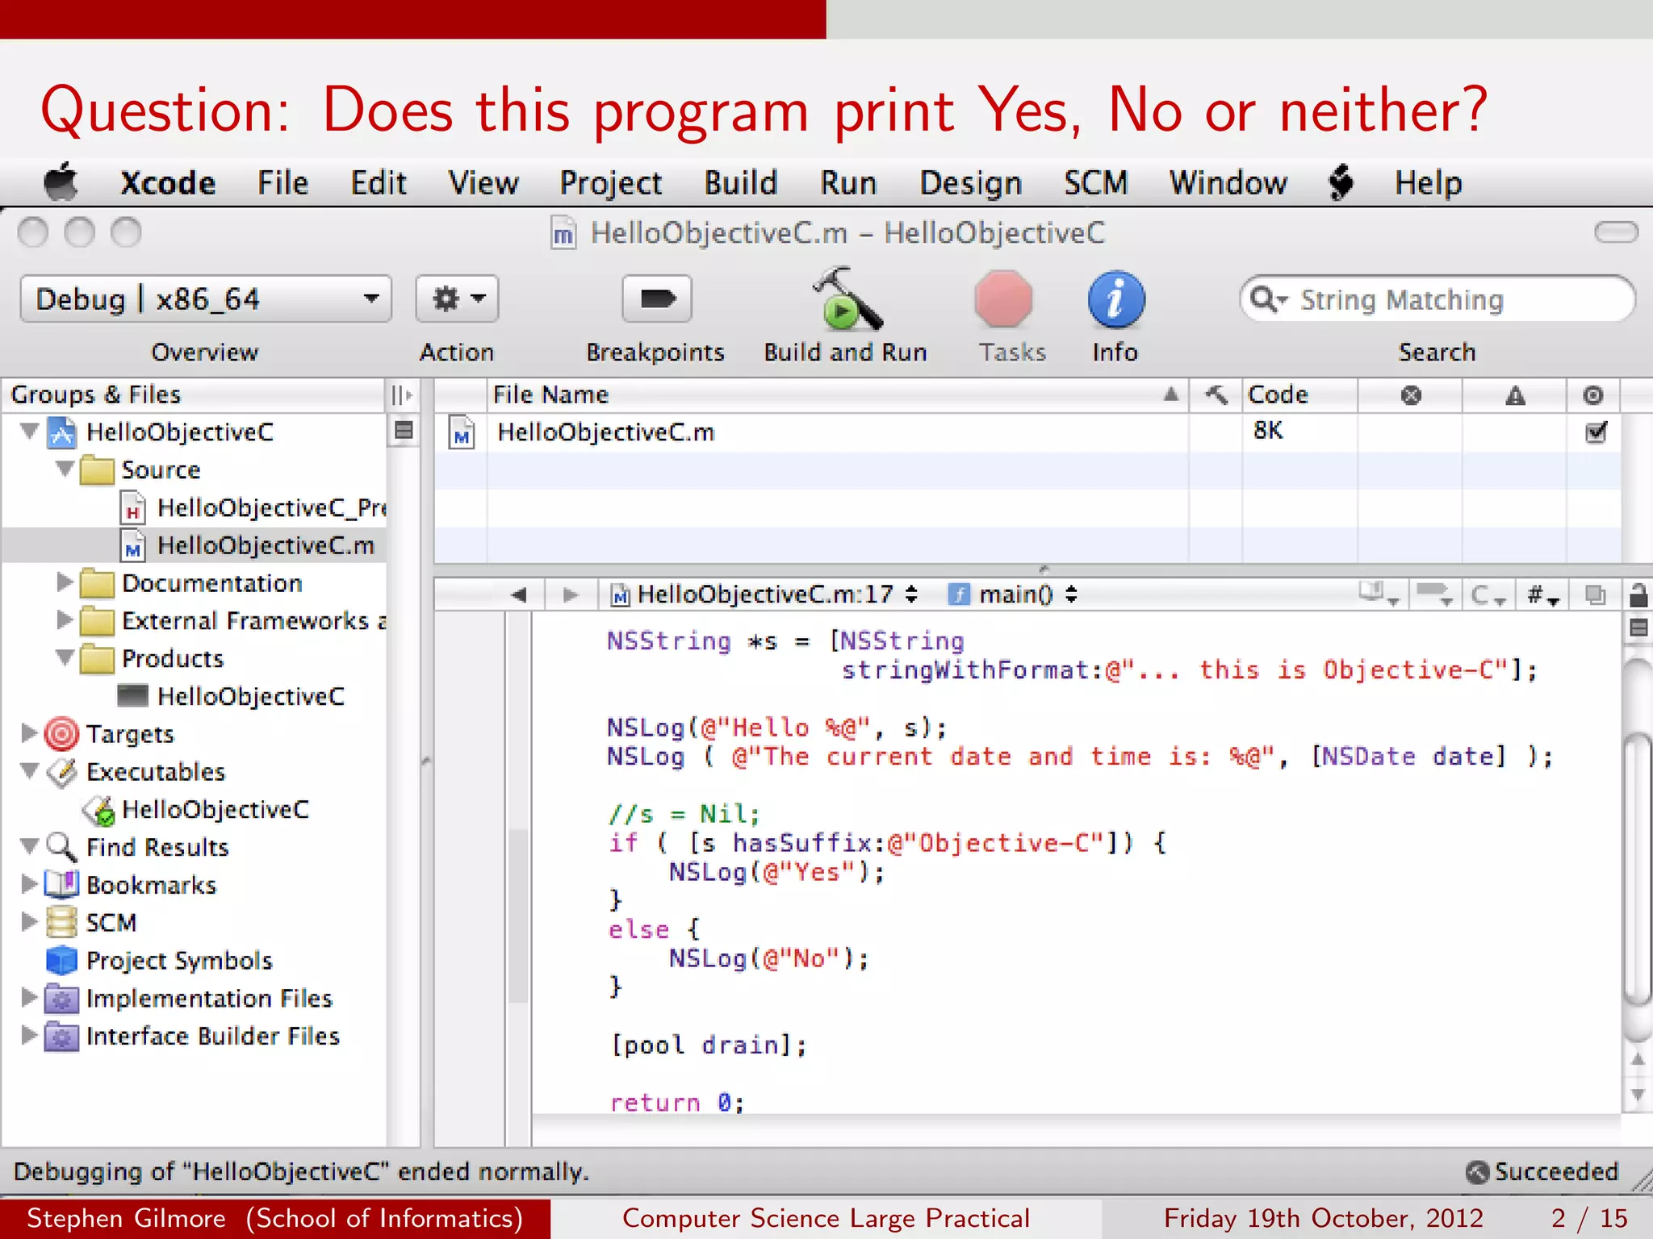
Task: Go back with editor history arrow
Action: click(x=519, y=595)
